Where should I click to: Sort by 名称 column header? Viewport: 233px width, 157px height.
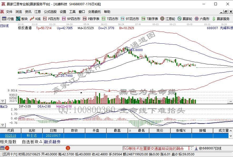click(x=32, y=131)
